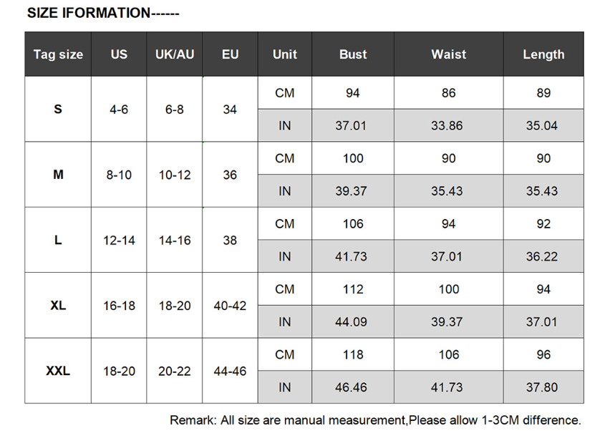Click the Tag size column header

[58, 54]
